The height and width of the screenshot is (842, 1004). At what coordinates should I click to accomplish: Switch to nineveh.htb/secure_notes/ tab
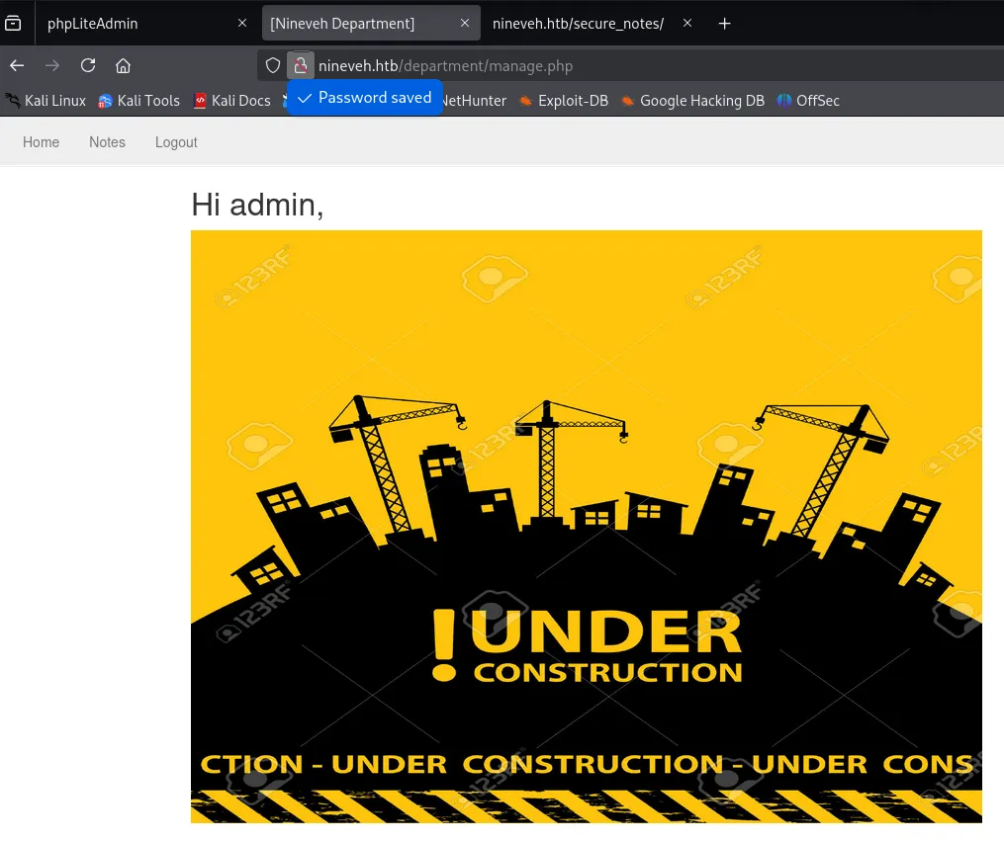pos(578,24)
